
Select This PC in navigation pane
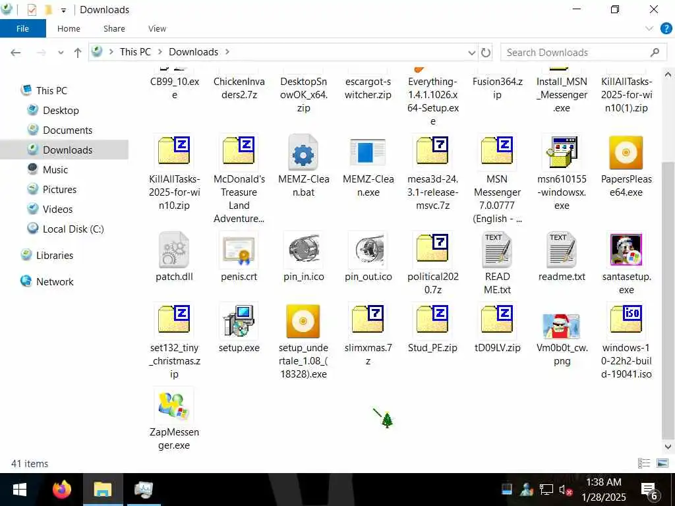[x=51, y=90]
